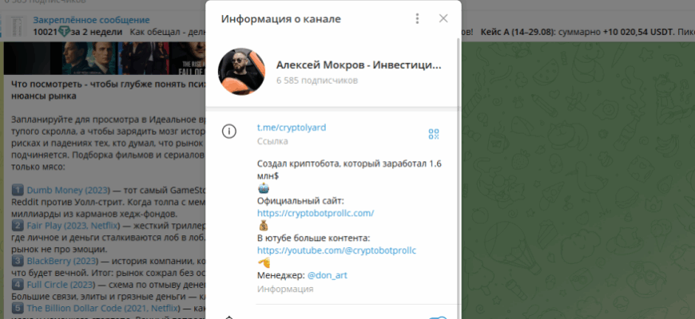Image resolution: width=695 pixels, height=319 pixels.
Task: Open Full Circle (2023) link in chat
Action: [62, 285]
